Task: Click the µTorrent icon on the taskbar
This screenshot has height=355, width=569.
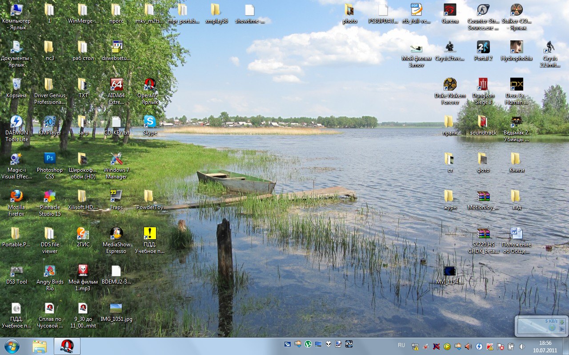Action: (x=308, y=344)
